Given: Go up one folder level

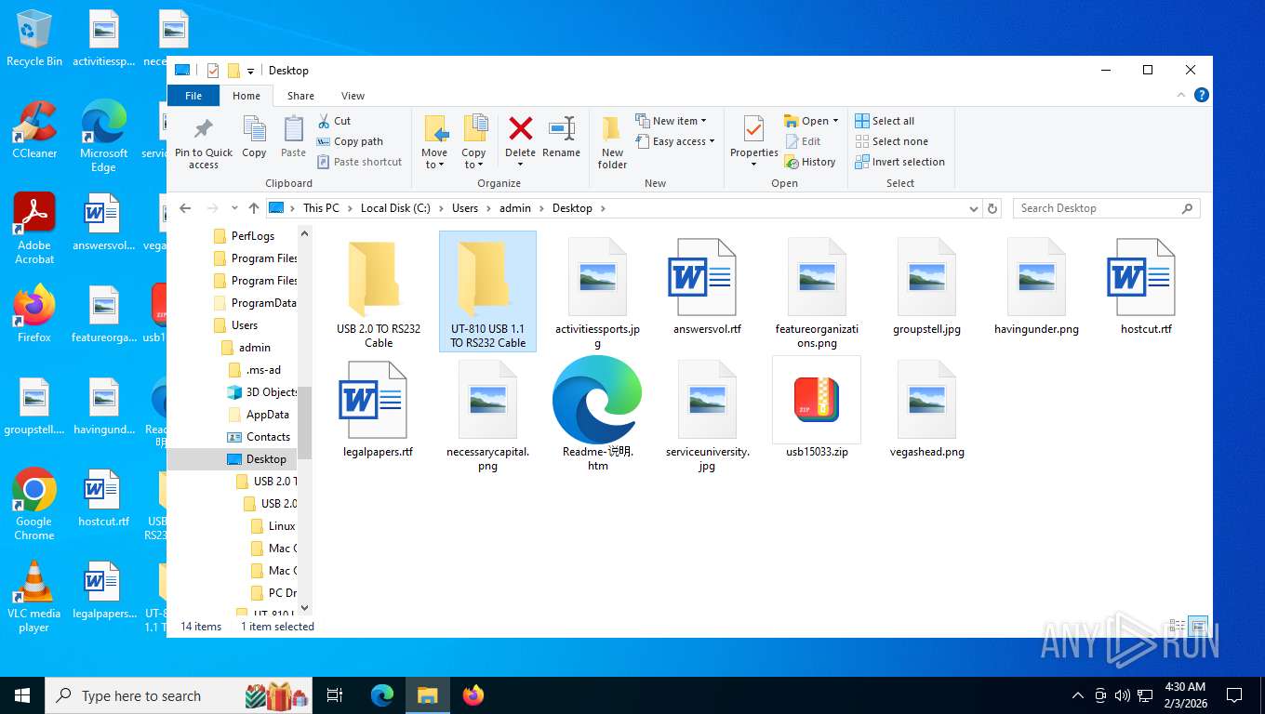Looking at the screenshot, I should [x=253, y=208].
